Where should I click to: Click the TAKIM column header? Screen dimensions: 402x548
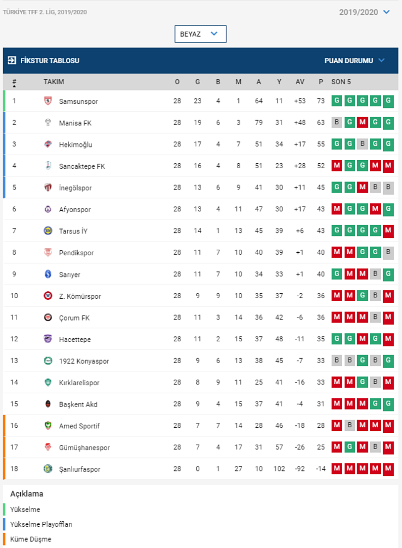(x=53, y=82)
